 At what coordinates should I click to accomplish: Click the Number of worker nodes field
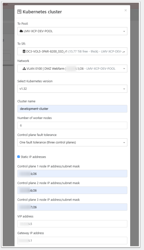point(72,125)
